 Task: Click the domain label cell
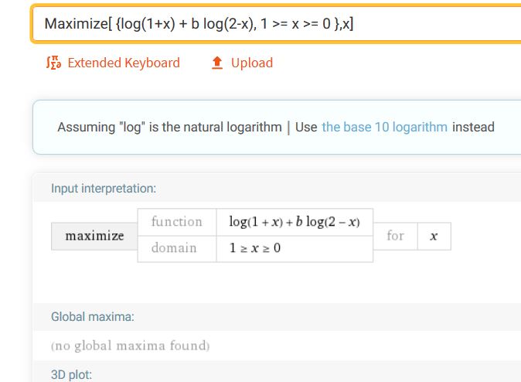tap(177, 249)
